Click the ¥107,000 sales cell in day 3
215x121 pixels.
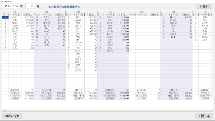[x=91, y=18]
